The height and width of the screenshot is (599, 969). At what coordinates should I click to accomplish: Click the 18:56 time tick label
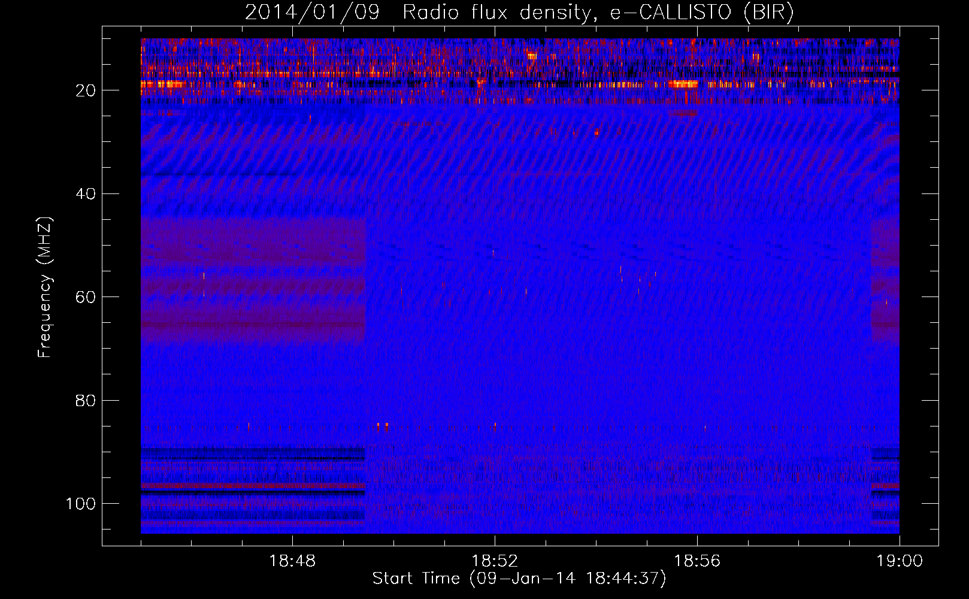click(x=697, y=561)
